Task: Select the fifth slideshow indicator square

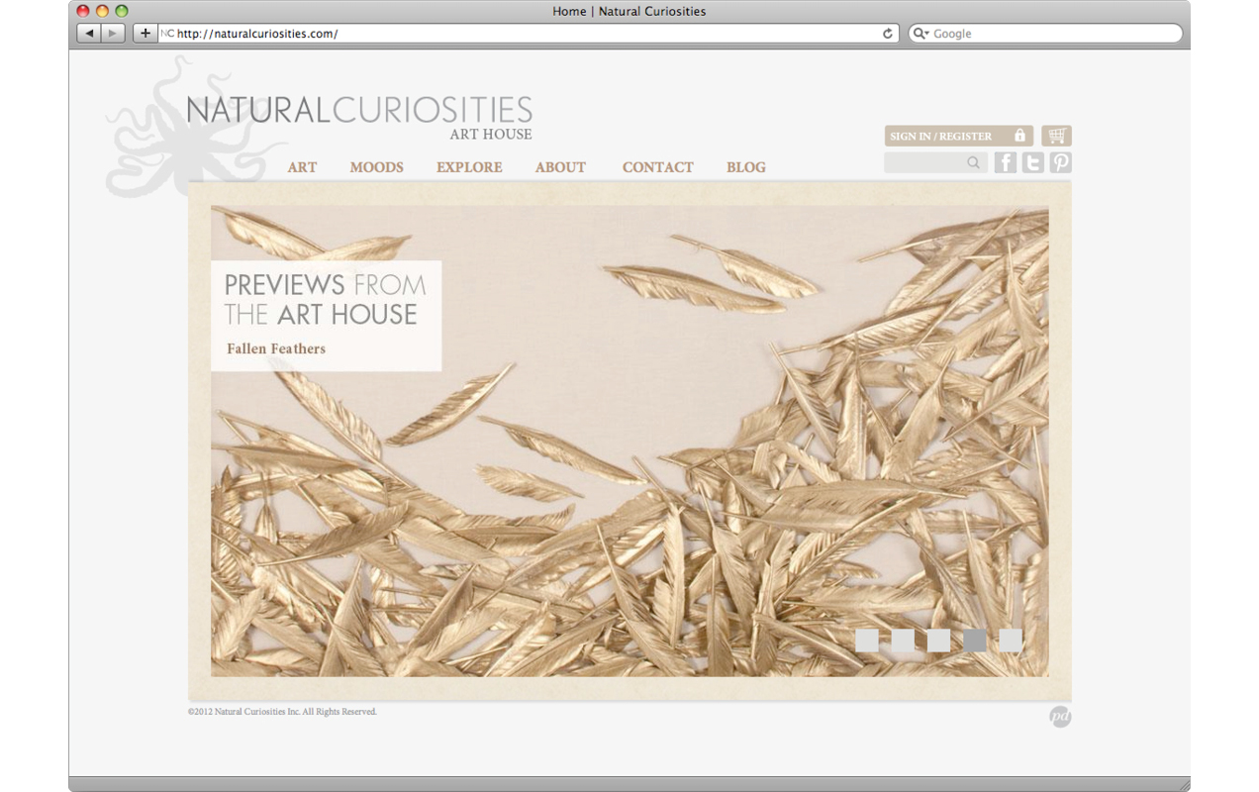Action: pos(1011,641)
